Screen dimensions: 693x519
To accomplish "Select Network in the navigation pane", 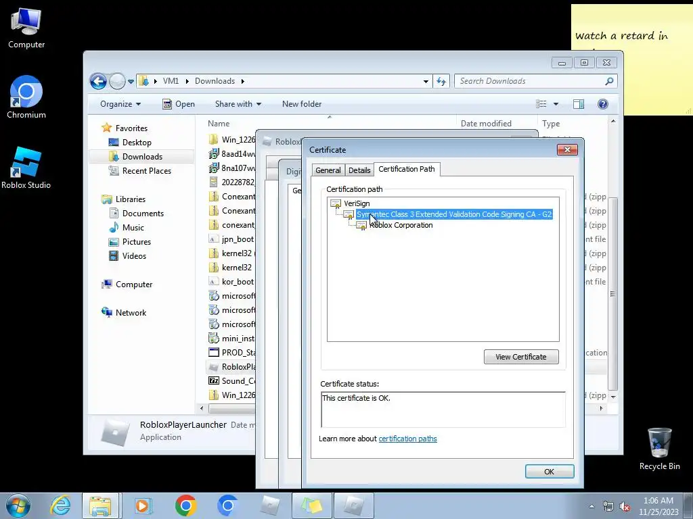I will (131, 313).
